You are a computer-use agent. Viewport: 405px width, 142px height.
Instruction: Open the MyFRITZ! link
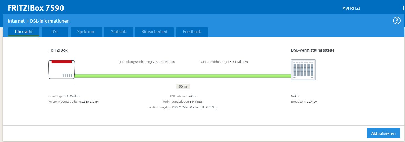pyautogui.click(x=351, y=8)
